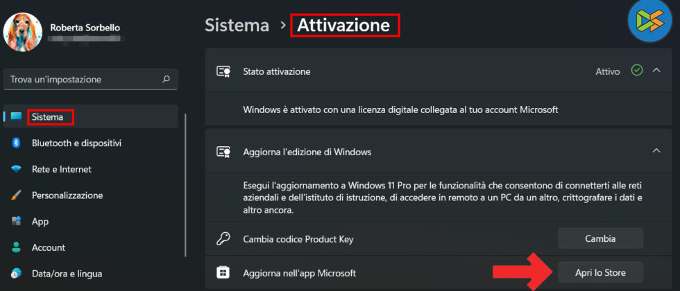This screenshot has width=680, height=291.
Task: Select the Personalizzazione menu item
Action: (67, 195)
